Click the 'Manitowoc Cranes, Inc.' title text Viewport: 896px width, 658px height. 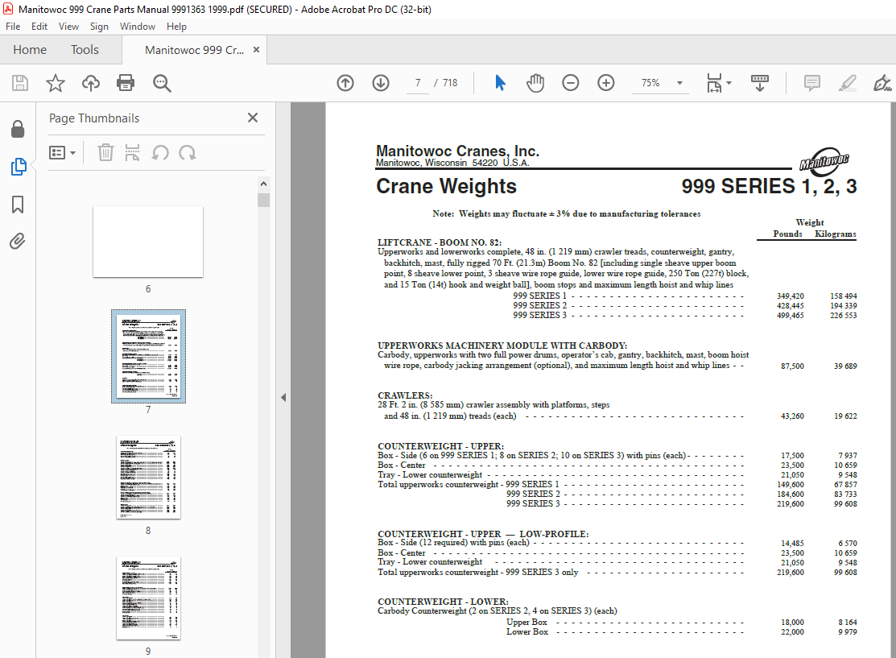click(457, 151)
